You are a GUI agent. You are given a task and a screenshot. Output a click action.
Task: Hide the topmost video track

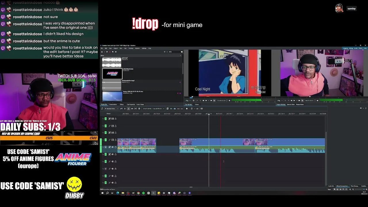[113, 119]
